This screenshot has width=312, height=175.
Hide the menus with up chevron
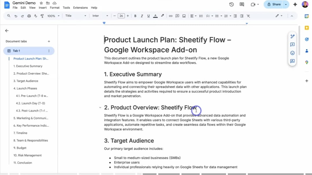click(x=292, y=16)
